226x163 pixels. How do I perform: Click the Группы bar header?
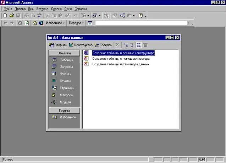[64, 111]
